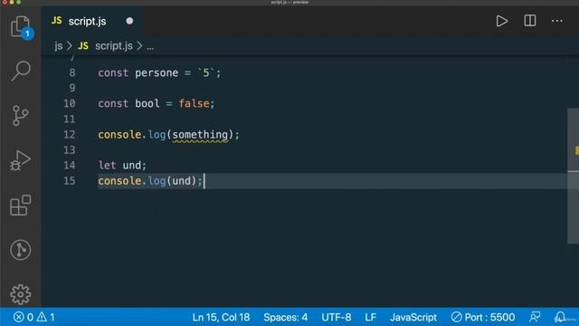Open Go to Line via Ln 15, Col 18
Screen dimensions: 579x326
pos(221,317)
